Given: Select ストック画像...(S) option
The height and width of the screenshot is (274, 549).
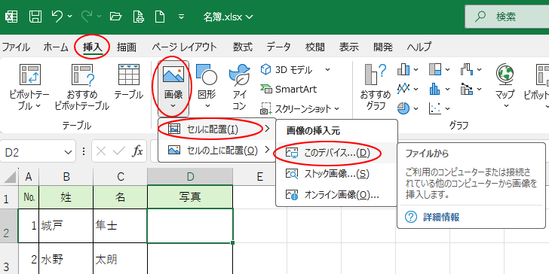Looking at the screenshot, I should coord(336,174).
